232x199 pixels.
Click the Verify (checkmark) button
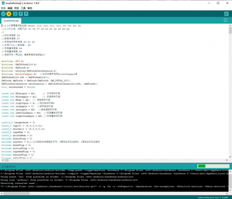(x=3, y=14)
